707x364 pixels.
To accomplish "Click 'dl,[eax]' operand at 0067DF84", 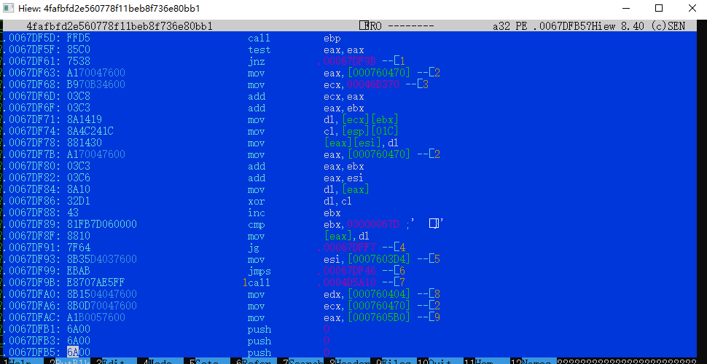I will (x=347, y=190).
